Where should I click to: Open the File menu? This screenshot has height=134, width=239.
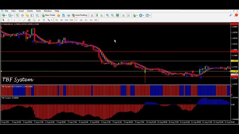tap(6, 11)
